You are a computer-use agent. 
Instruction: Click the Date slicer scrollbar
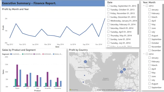click(138, 19)
